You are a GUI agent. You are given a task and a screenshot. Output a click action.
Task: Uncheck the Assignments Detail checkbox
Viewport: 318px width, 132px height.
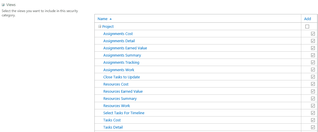(x=313, y=41)
